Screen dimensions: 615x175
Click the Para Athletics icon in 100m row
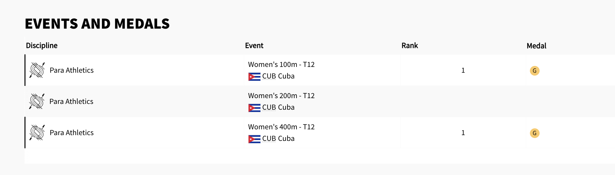(x=37, y=70)
